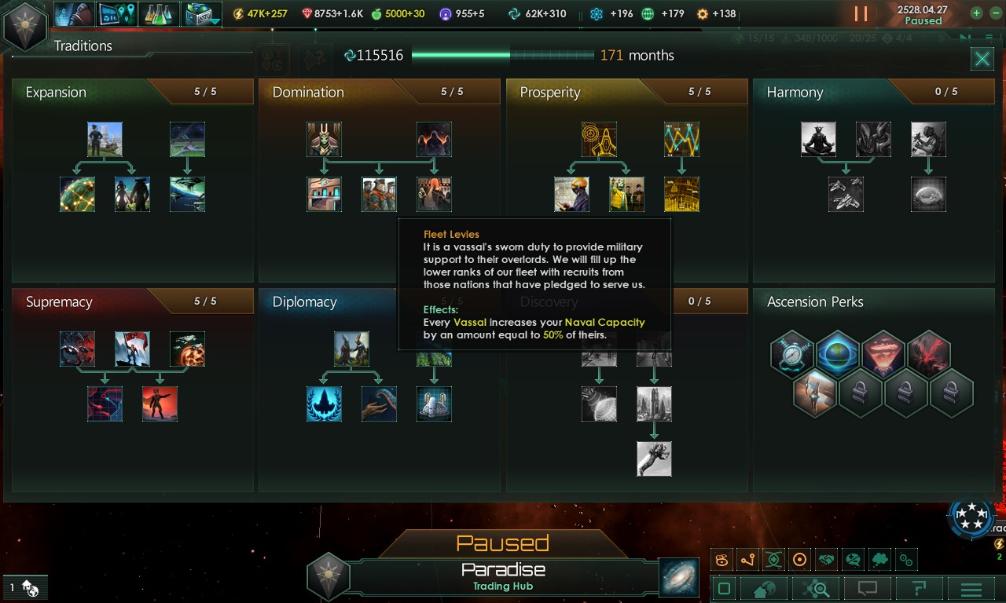Open the Situation Log map-pin icon
Viewport: 1006px width, 603px height.
point(117,13)
